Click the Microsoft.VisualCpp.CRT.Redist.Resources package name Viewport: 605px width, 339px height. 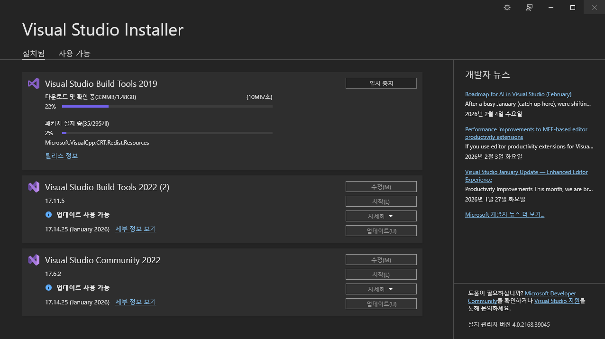click(x=97, y=143)
